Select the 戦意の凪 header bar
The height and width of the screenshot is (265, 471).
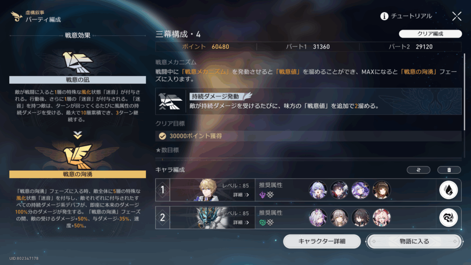pos(77,80)
